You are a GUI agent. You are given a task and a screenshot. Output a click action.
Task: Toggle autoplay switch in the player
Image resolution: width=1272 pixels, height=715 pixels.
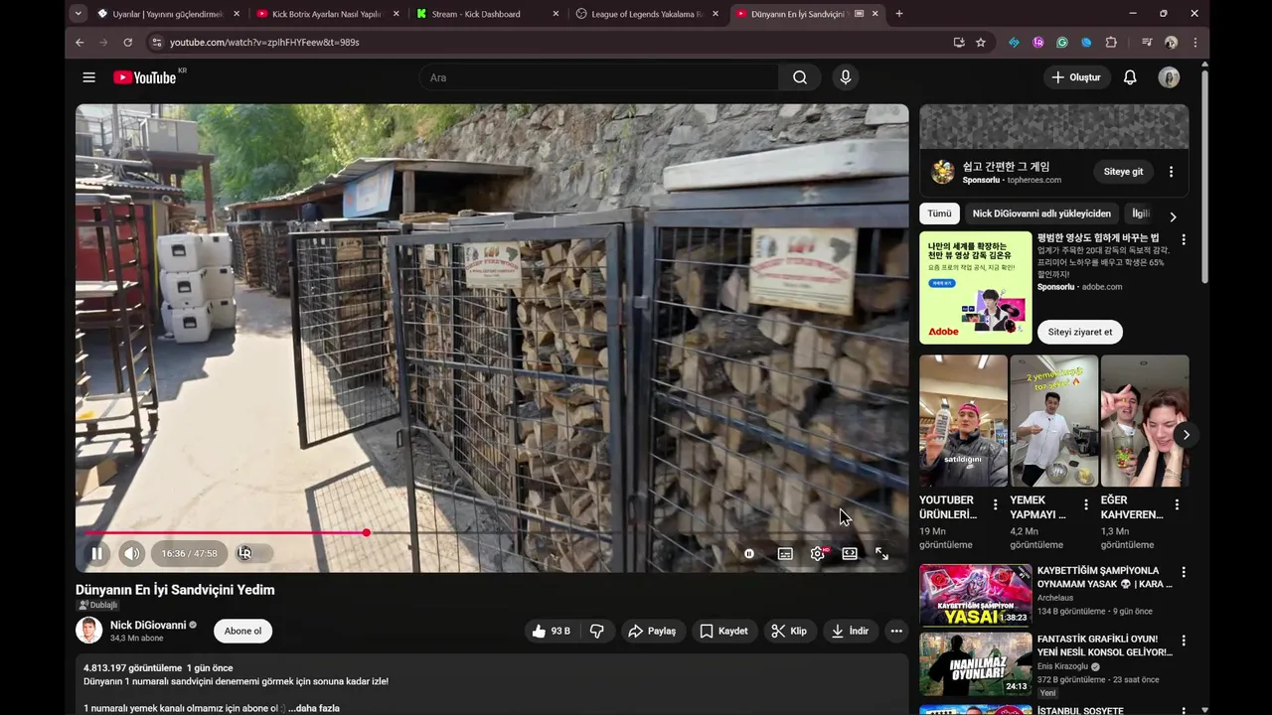(749, 553)
